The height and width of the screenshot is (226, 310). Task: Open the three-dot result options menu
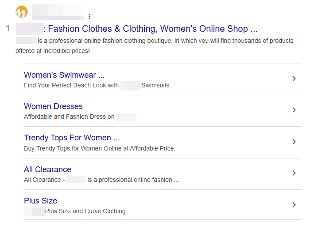(89, 17)
